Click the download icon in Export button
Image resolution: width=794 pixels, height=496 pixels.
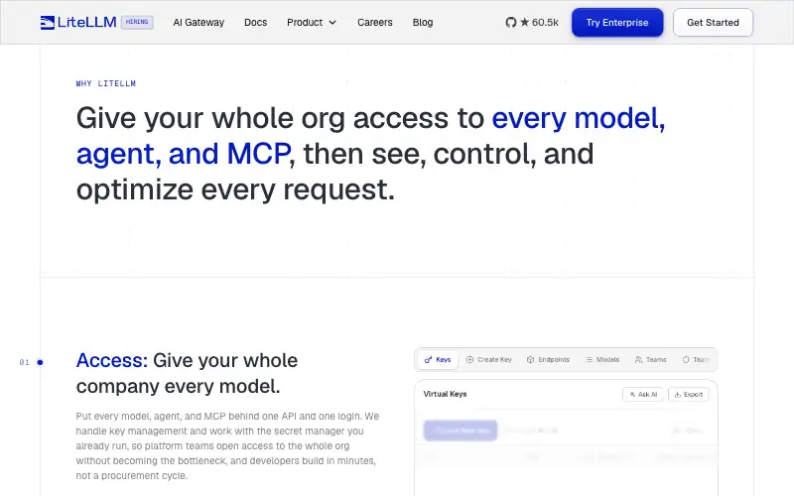[678, 394]
